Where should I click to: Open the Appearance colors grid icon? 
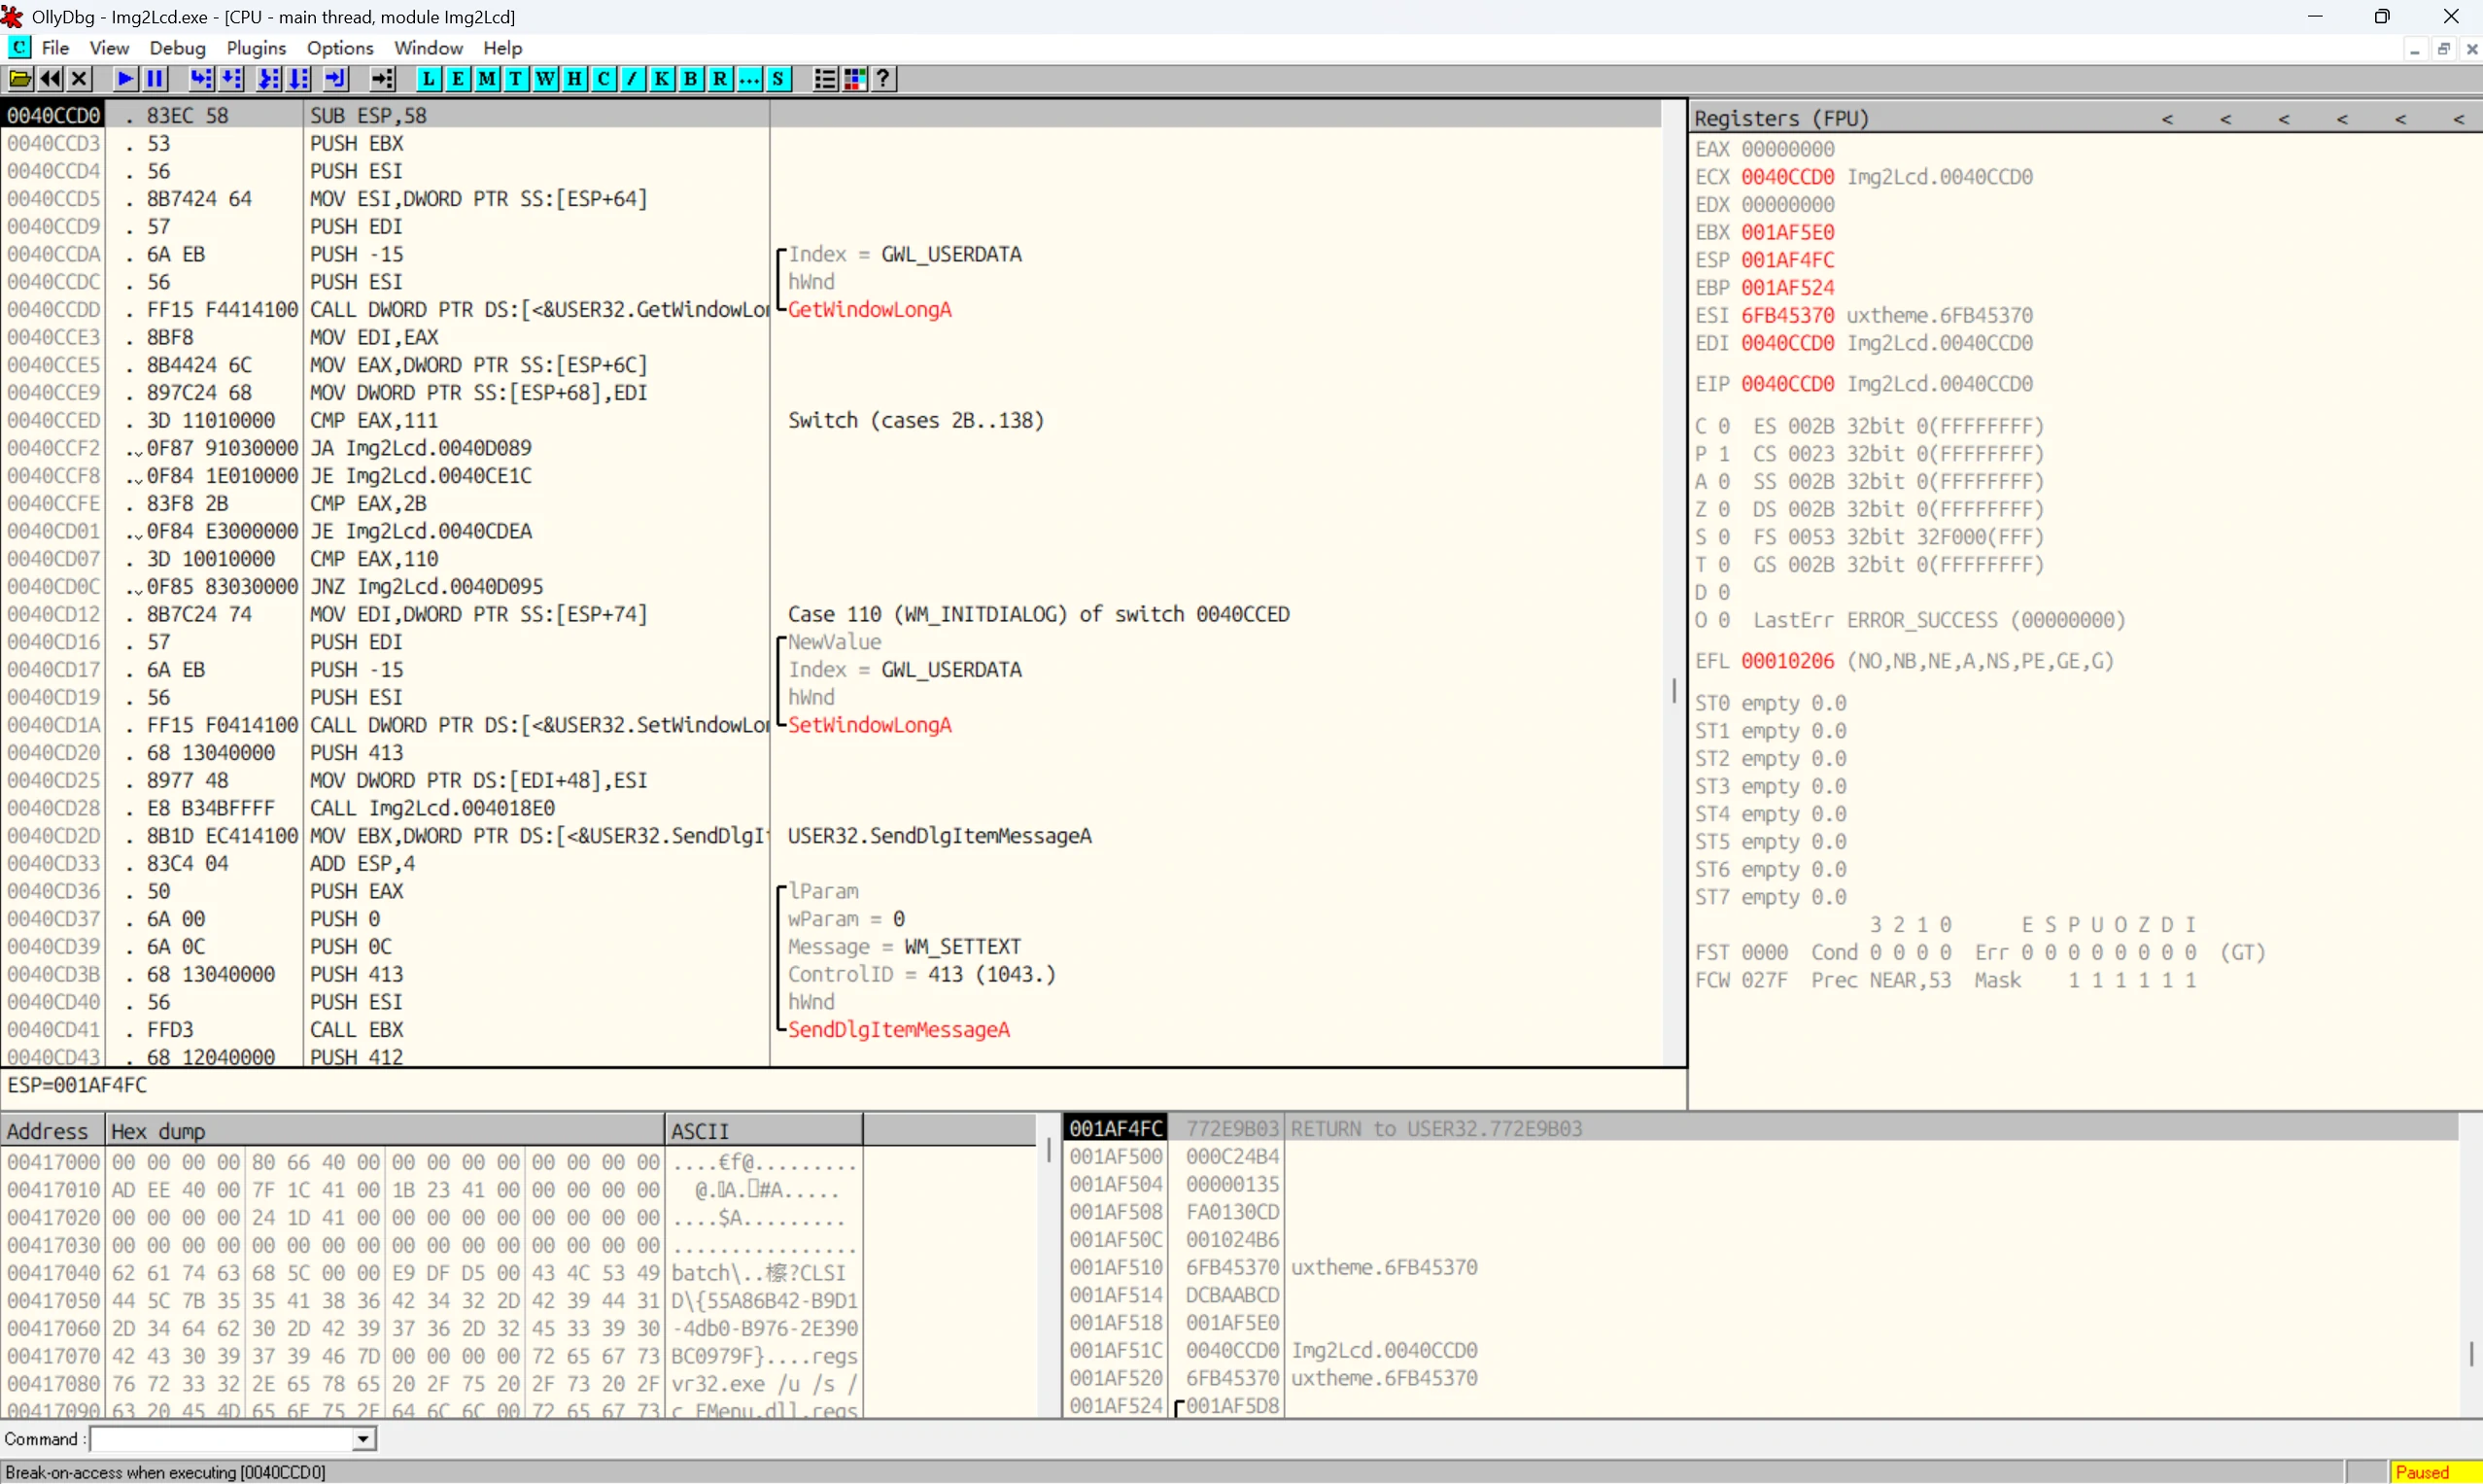[x=854, y=79]
